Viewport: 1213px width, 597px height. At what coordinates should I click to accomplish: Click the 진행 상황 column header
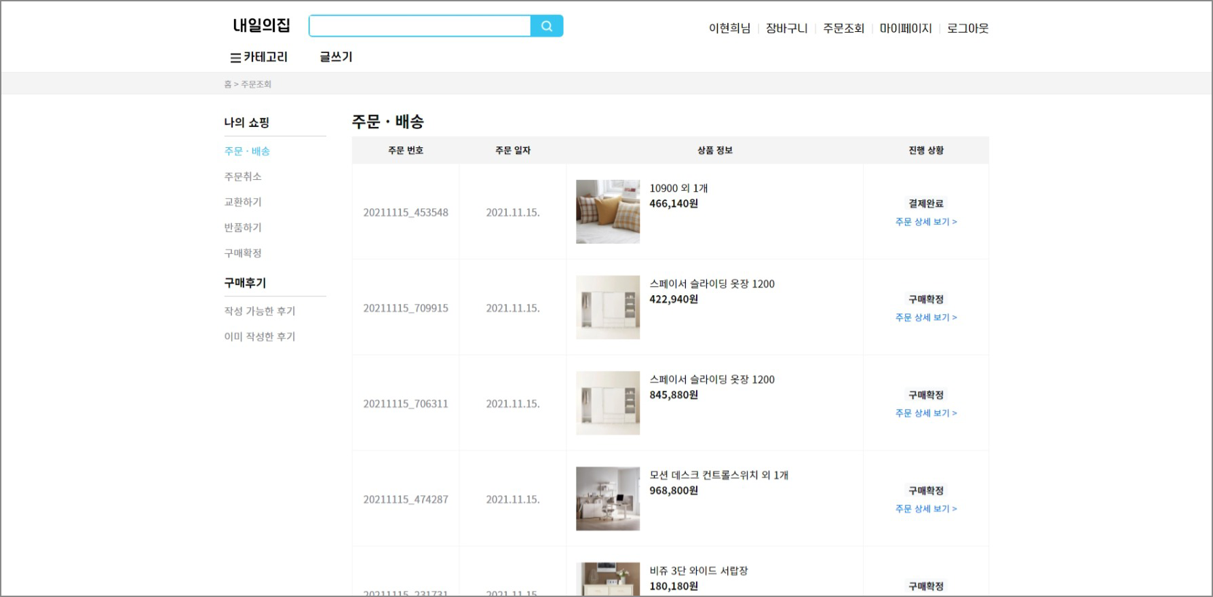(x=926, y=151)
